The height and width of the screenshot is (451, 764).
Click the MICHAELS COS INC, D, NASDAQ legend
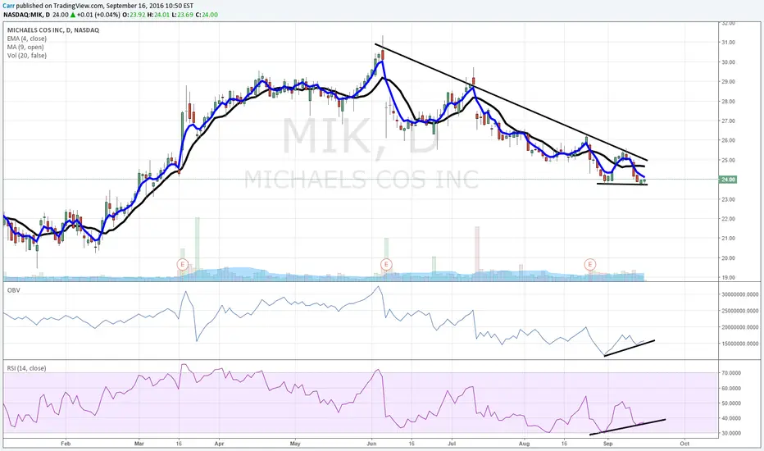coord(53,30)
